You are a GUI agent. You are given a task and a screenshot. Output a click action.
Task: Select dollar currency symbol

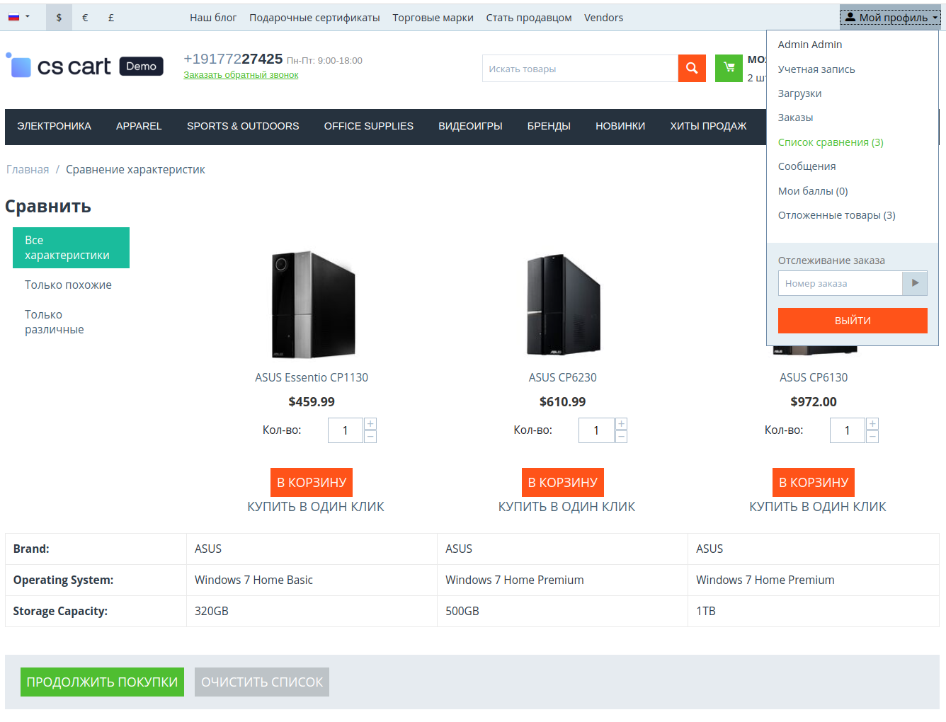(59, 18)
